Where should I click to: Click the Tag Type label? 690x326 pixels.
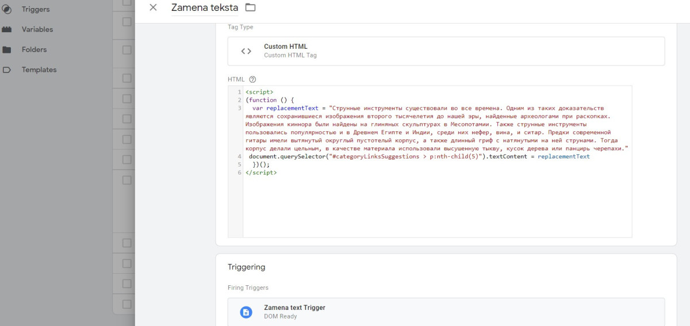click(x=240, y=27)
